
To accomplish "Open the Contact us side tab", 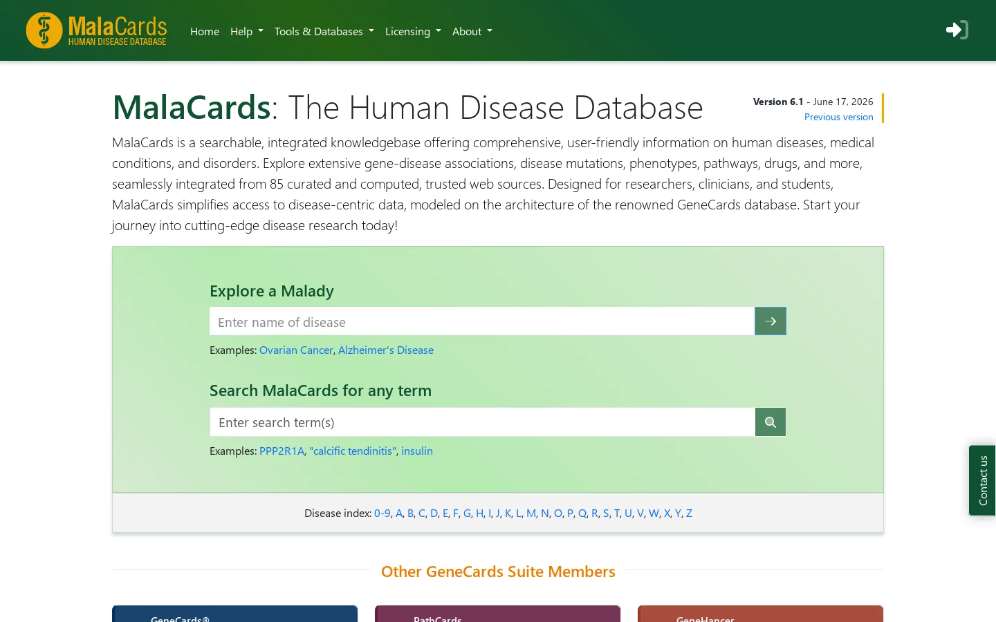I will [x=982, y=480].
